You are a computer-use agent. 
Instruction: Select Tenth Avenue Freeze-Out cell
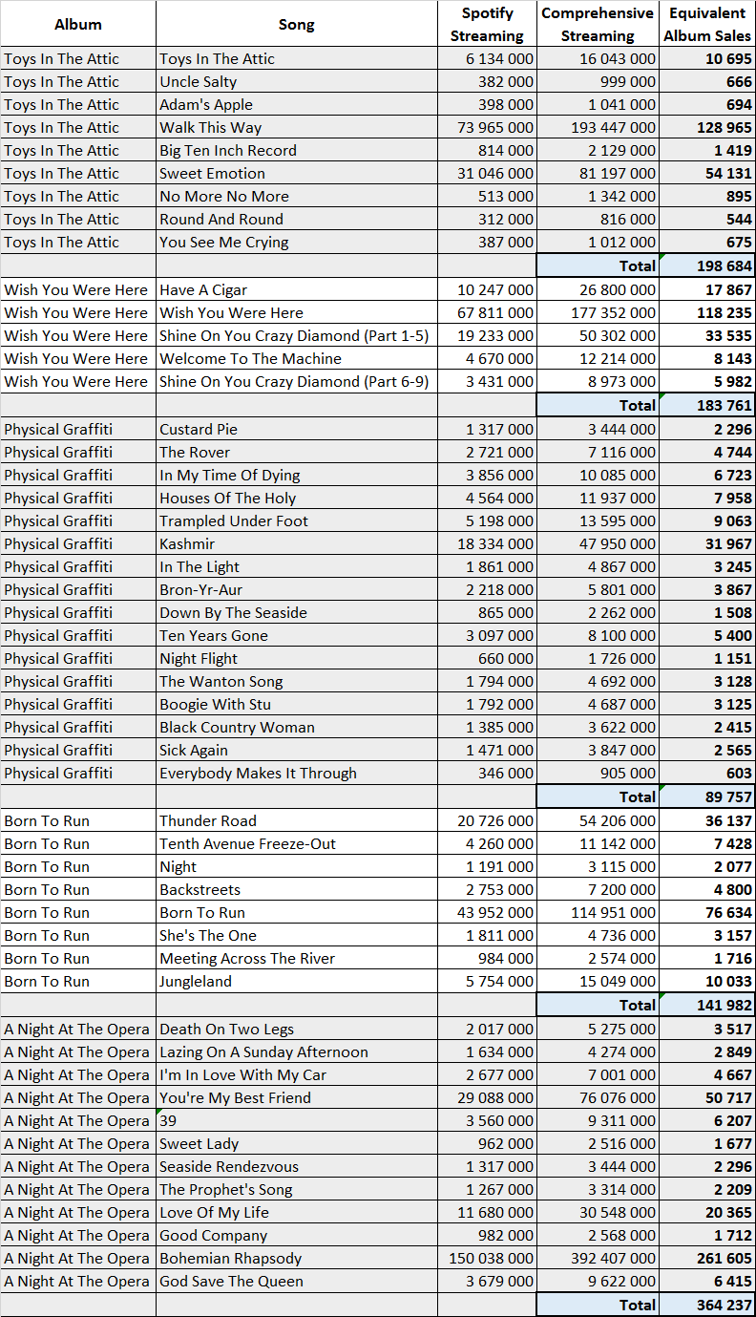[x=296, y=843]
